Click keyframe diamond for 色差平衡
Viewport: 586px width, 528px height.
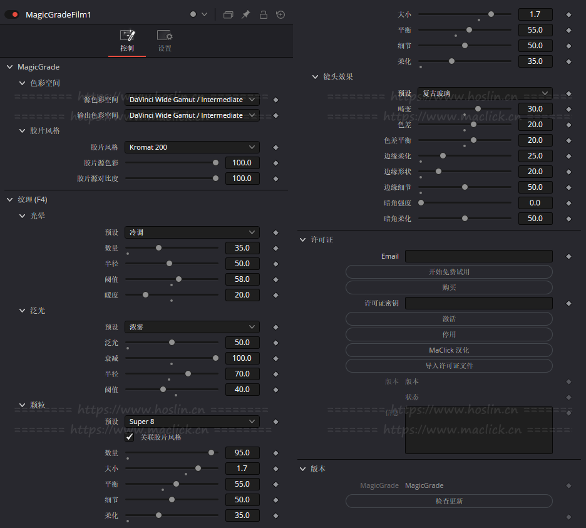(569, 140)
